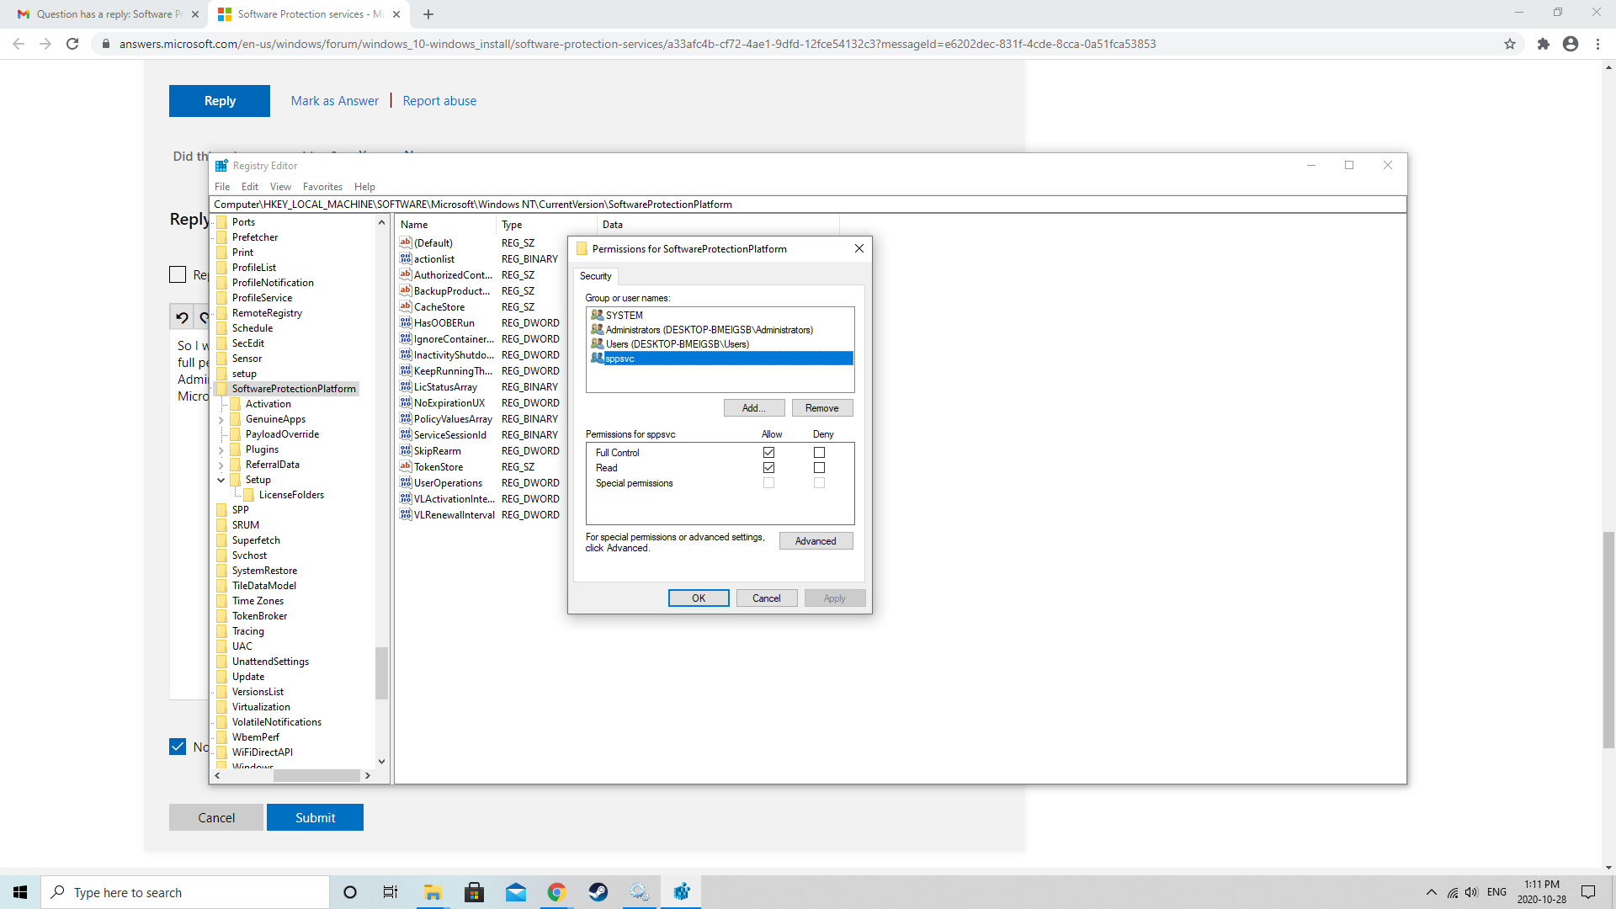Expand the Plugins registry key
Image resolution: width=1616 pixels, height=909 pixels.
(x=221, y=449)
